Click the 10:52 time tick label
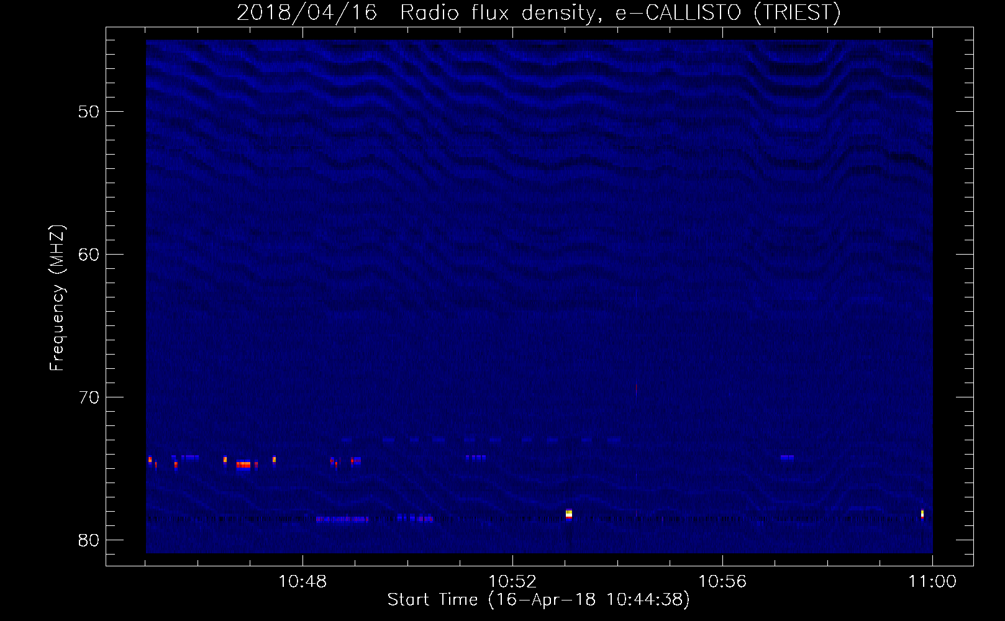 [512, 582]
